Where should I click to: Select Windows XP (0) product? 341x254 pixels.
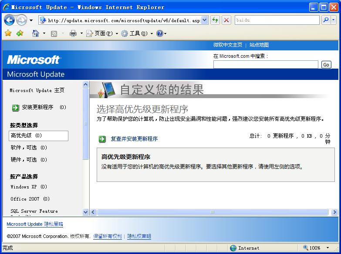[x=29, y=187]
